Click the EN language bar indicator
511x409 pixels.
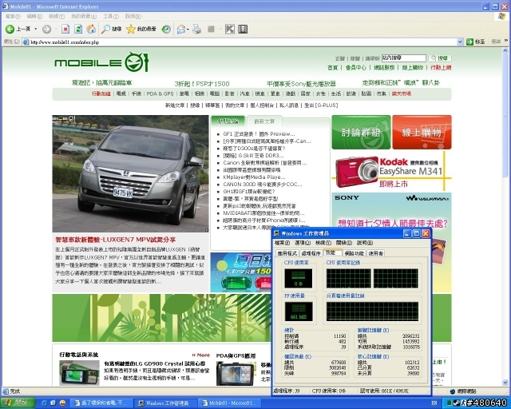click(434, 403)
